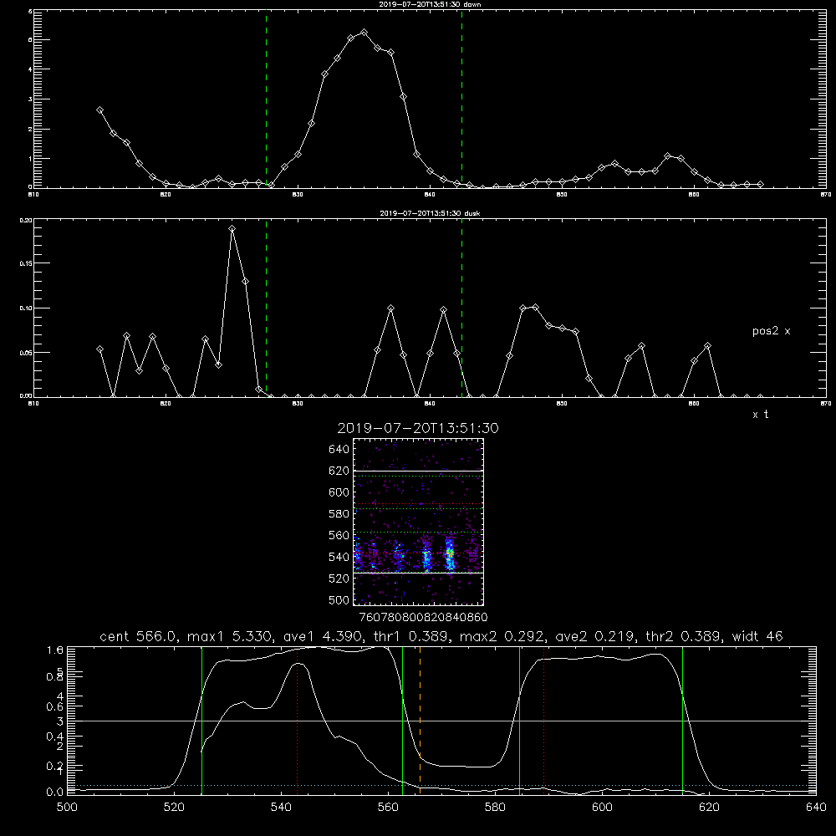Viewport: 836px width, 836px height.
Task: Click the brightest green spot in spectrogram image
Action: (451, 553)
